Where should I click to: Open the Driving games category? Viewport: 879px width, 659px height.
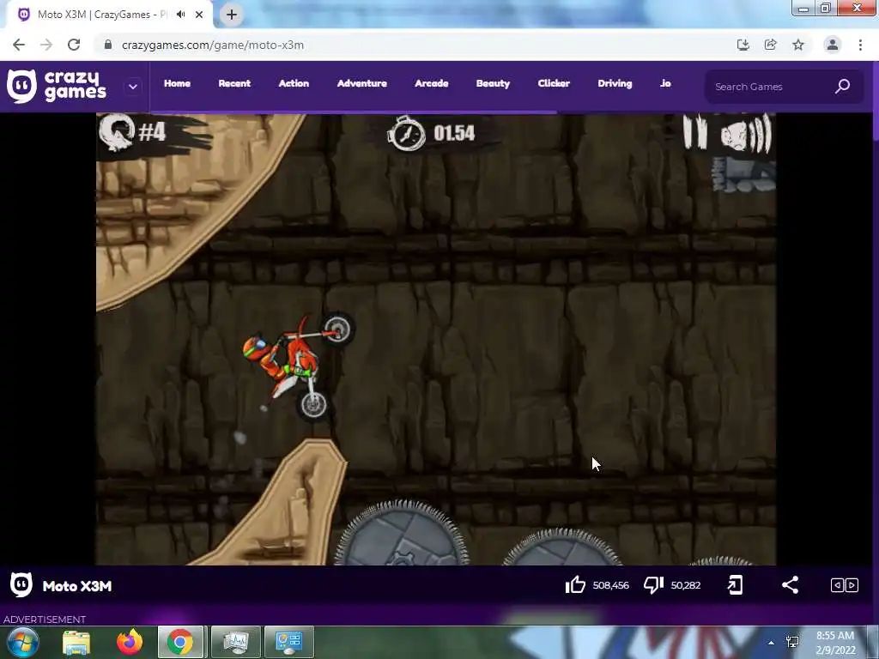(615, 83)
